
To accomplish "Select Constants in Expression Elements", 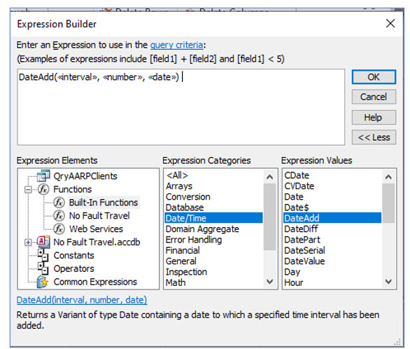I will [73, 255].
